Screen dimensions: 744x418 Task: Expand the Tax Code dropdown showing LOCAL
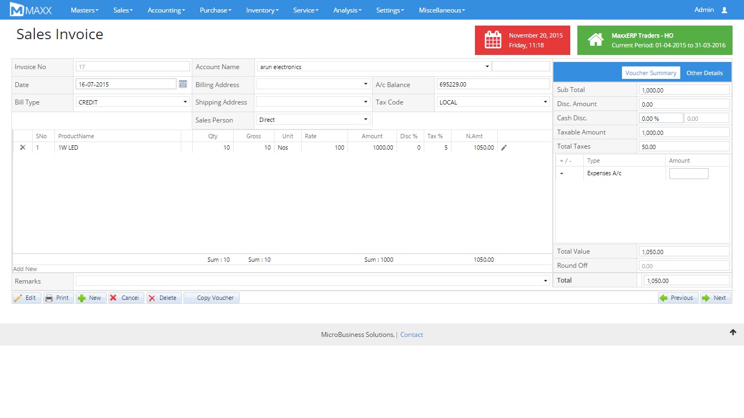493,102
